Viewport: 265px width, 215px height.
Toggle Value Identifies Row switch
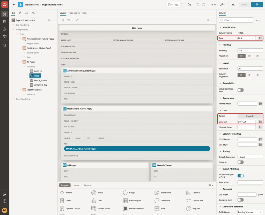[x=240, y=90]
